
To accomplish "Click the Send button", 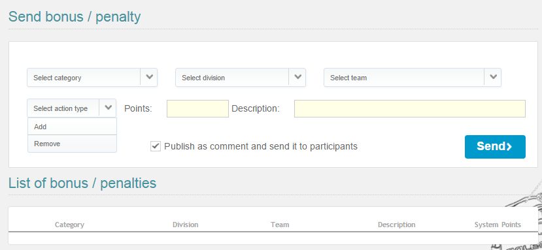I will 495,147.
